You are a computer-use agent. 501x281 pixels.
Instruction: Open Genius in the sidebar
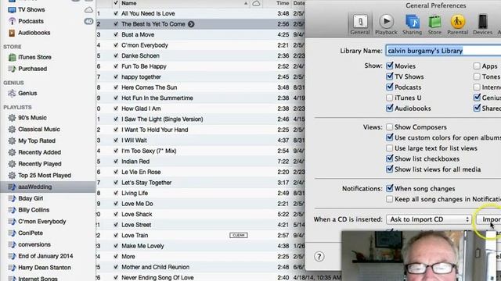click(27, 93)
